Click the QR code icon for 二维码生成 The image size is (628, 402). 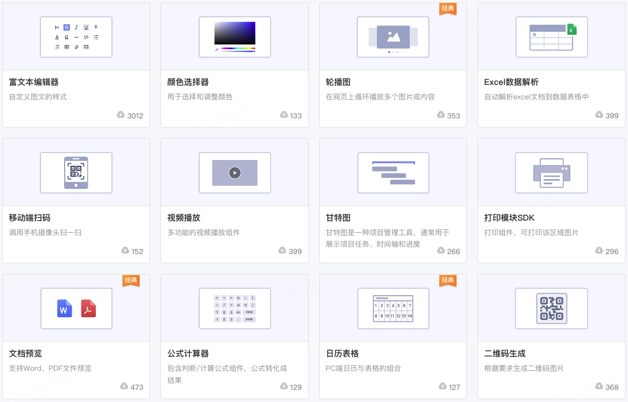tap(551, 308)
